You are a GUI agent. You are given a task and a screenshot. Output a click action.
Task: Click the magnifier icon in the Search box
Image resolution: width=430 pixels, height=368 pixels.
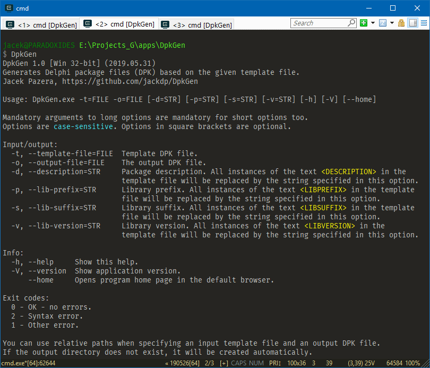pos(351,23)
